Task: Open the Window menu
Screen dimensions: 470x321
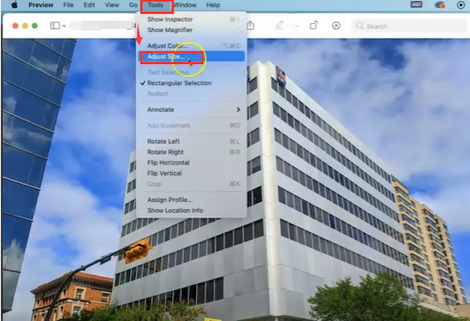Action: [185, 5]
